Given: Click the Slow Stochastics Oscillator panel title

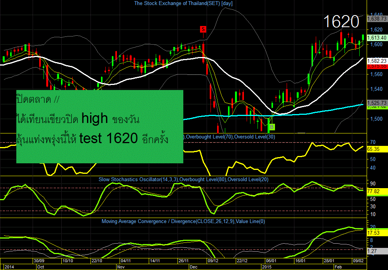Looking at the screenshot, I should coord(184,180).
